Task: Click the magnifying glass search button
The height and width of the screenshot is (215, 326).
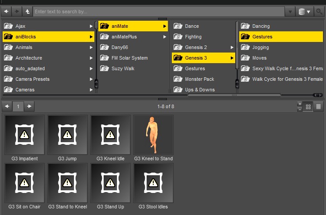Action: click(x=319, y=11)
